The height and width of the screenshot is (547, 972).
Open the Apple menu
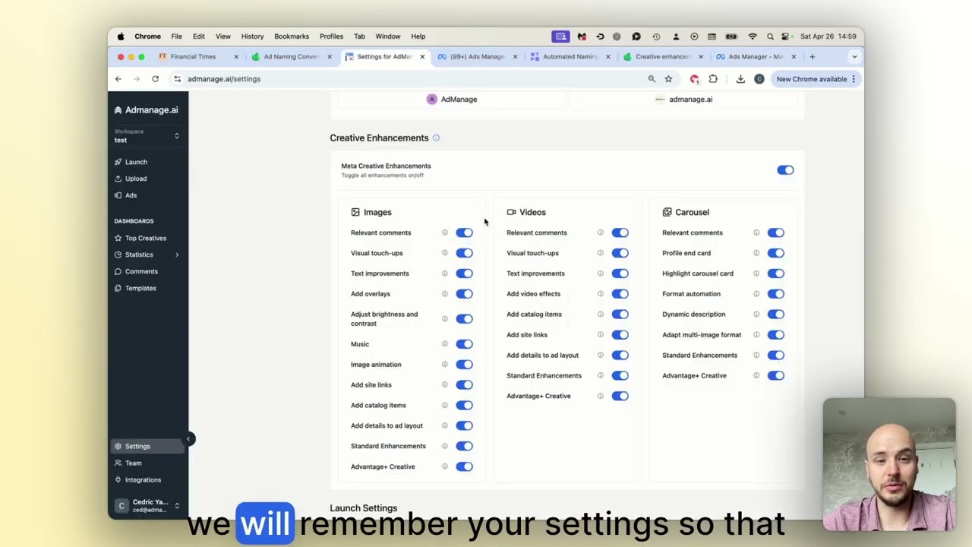[121, 36]
